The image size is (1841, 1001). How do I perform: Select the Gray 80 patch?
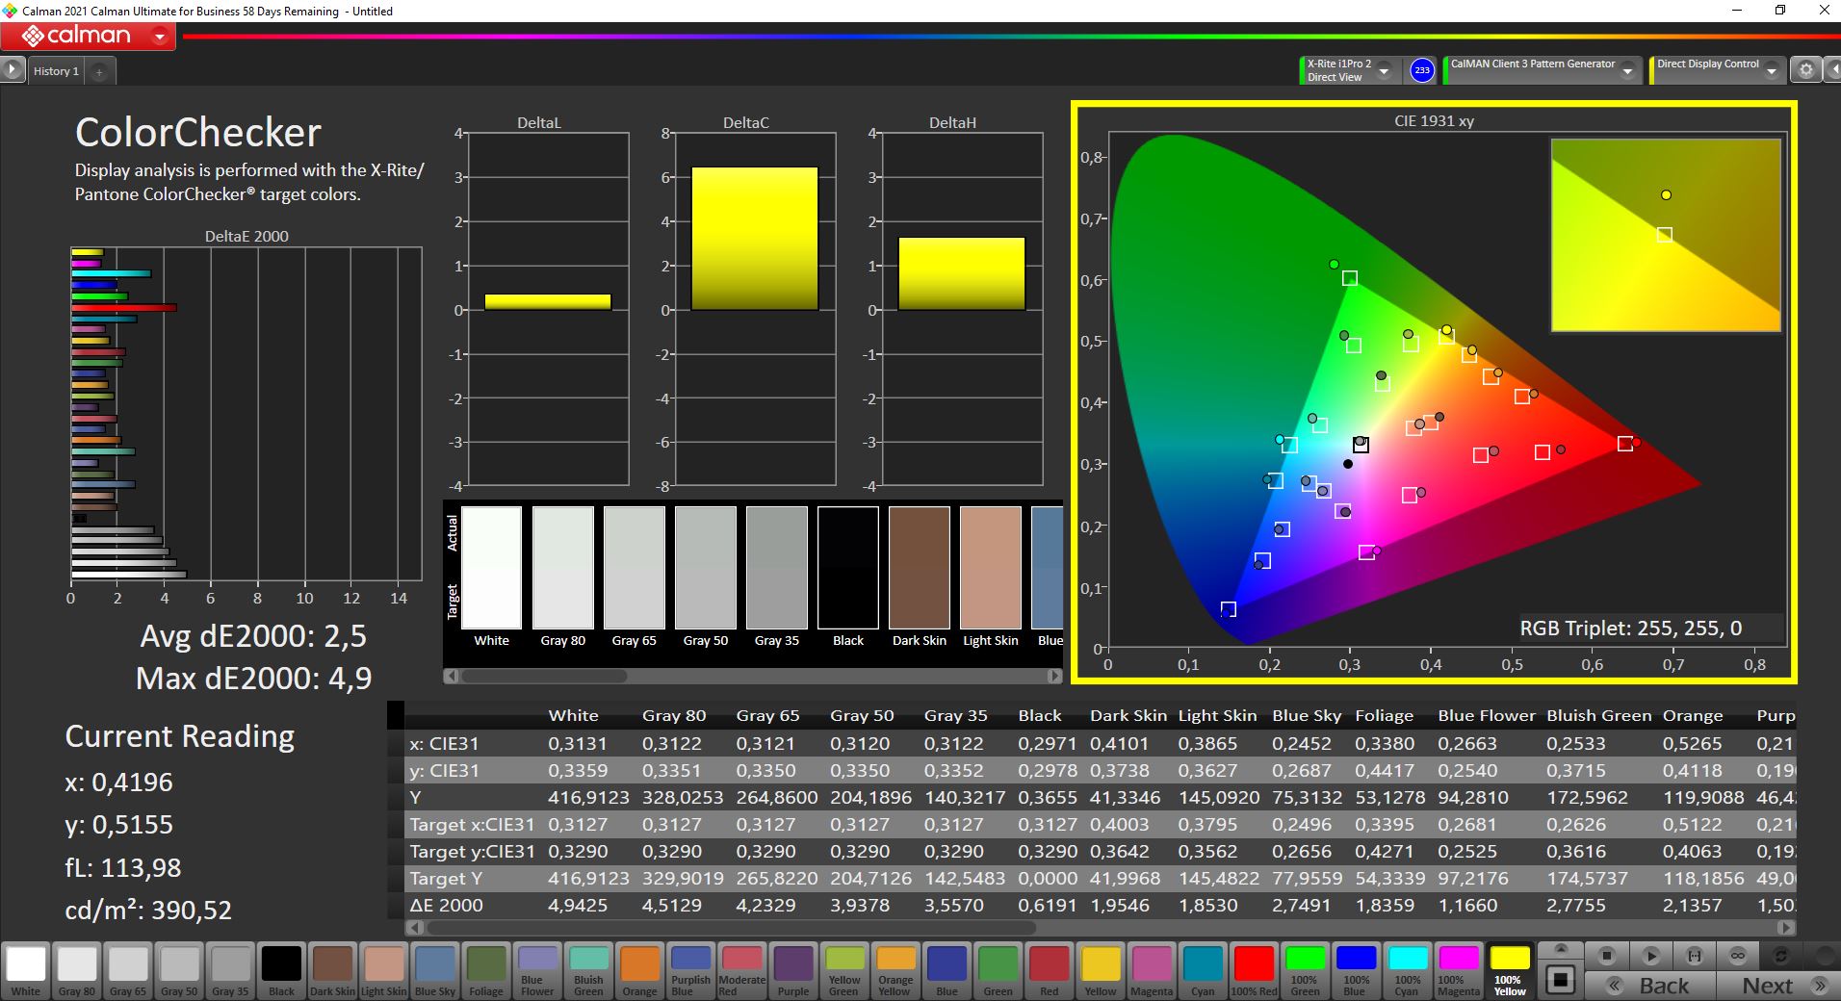tap(77, 970)
